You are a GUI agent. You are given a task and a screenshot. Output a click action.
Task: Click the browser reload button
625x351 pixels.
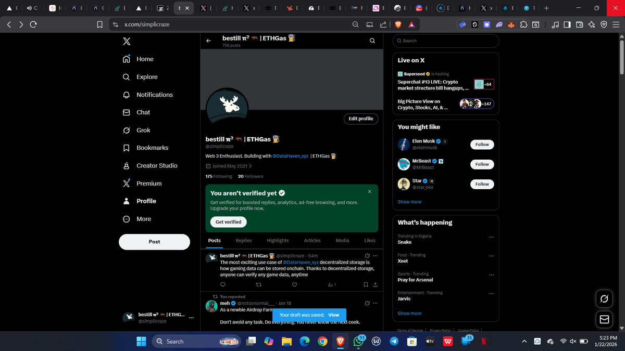pos(33,24)
